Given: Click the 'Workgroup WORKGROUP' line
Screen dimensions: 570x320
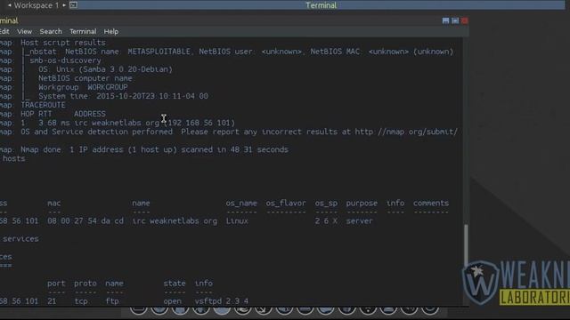Looking at the screenshot, I should tap(83, 87).
